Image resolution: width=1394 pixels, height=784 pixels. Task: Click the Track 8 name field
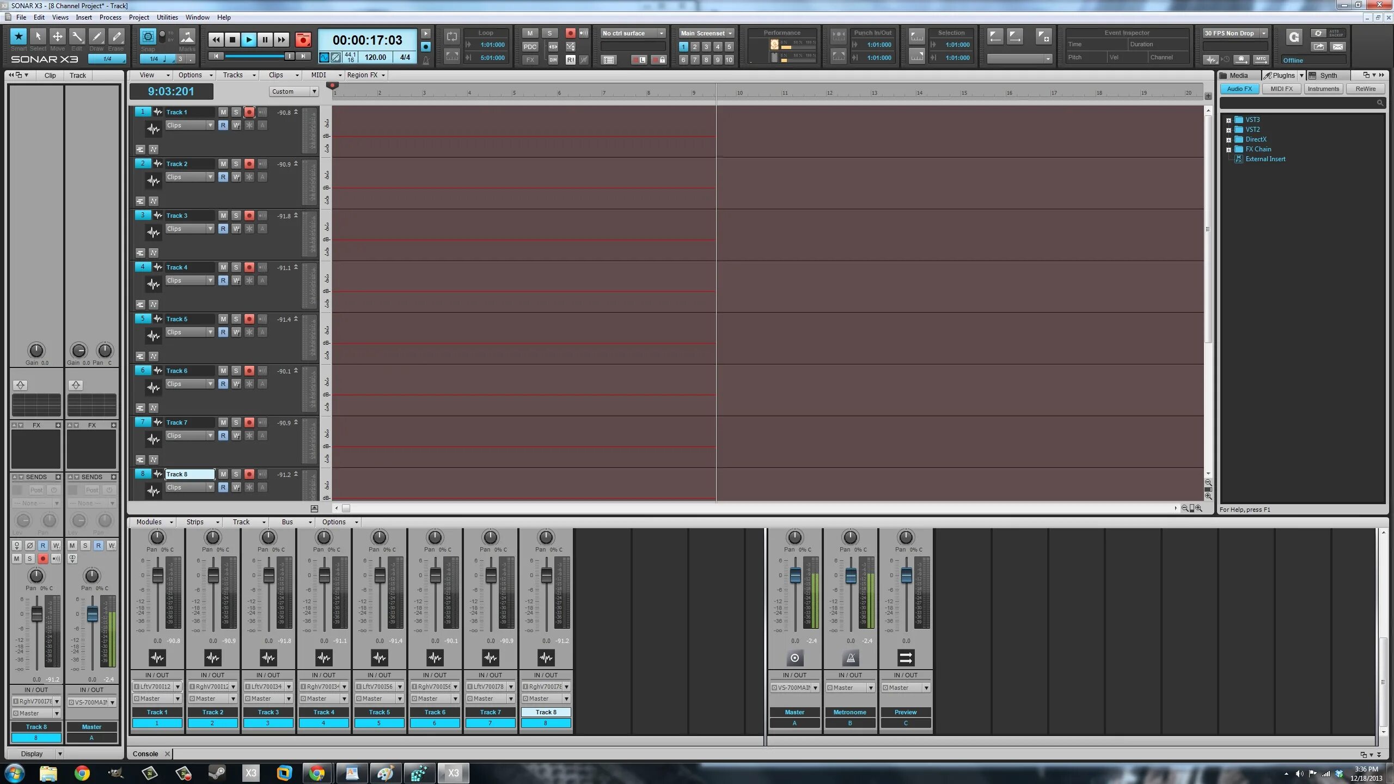click(x=189, y=474)
